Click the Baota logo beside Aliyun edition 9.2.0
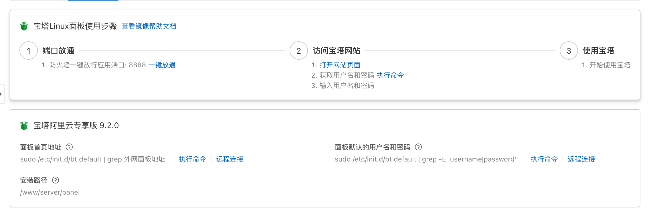This screenshot has width=653, height=218. tap(24, 126)
